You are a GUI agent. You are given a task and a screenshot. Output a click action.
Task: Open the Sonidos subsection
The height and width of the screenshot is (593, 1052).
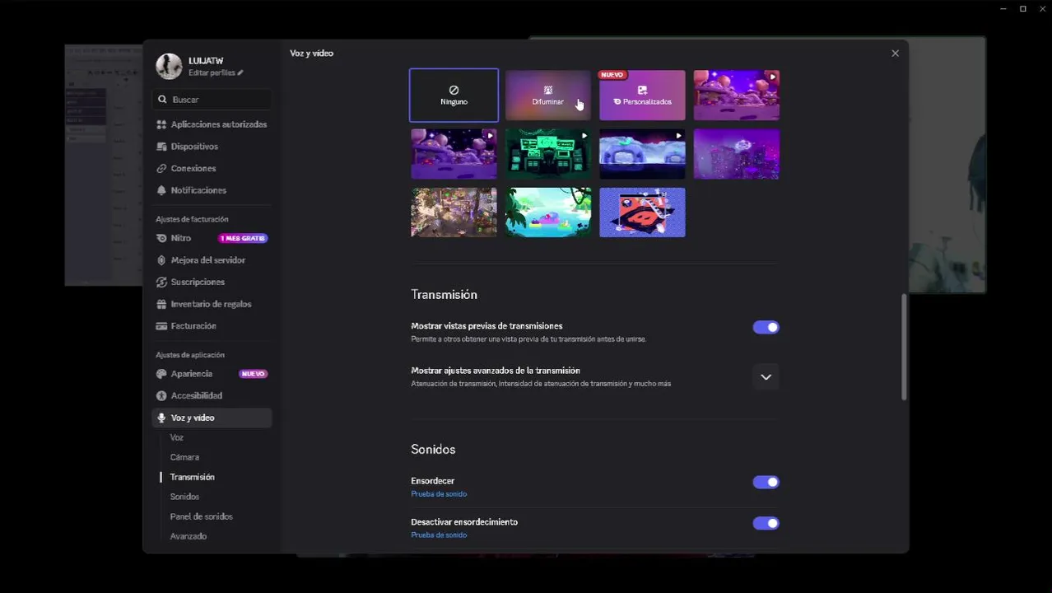coord(184,497)
